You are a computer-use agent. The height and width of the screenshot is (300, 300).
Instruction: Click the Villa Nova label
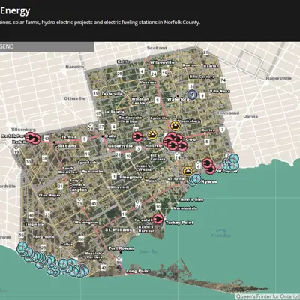(x=220, y=91)
